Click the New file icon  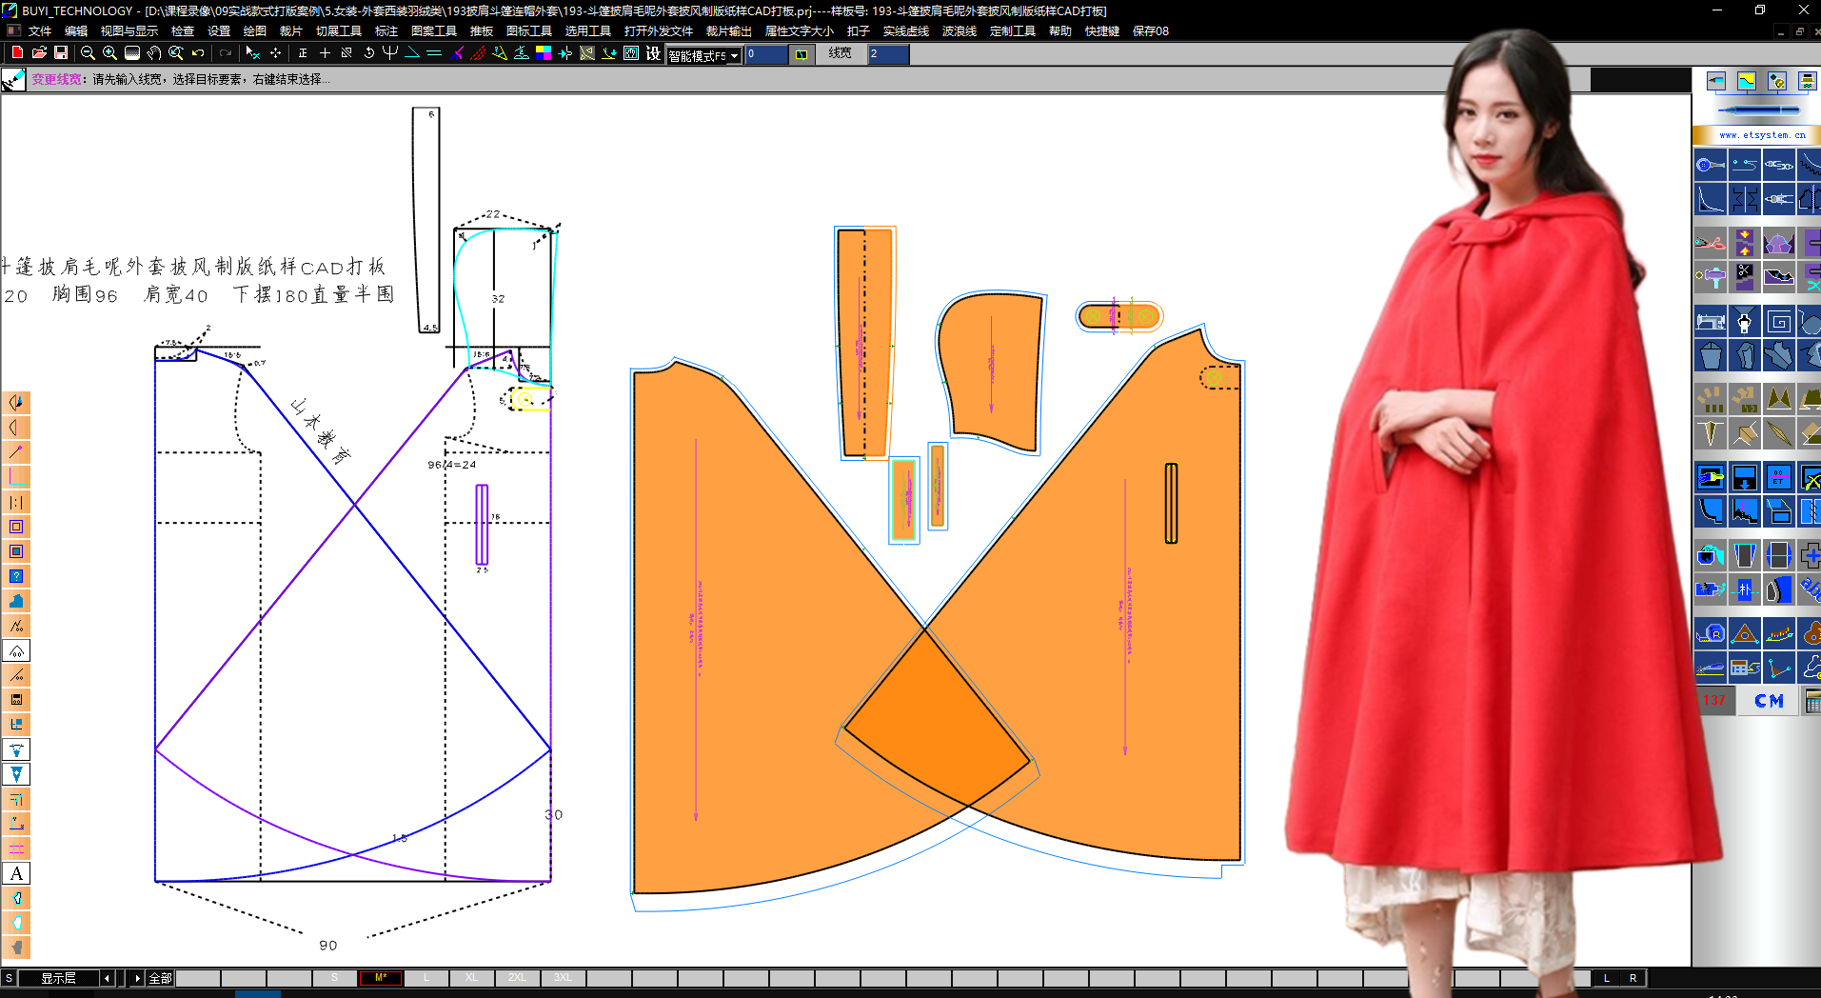[x=17, y=53]
